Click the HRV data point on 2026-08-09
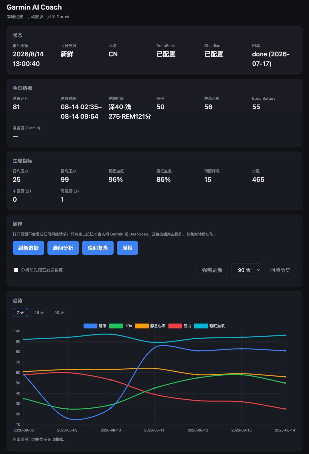 (x=67, y=409)
